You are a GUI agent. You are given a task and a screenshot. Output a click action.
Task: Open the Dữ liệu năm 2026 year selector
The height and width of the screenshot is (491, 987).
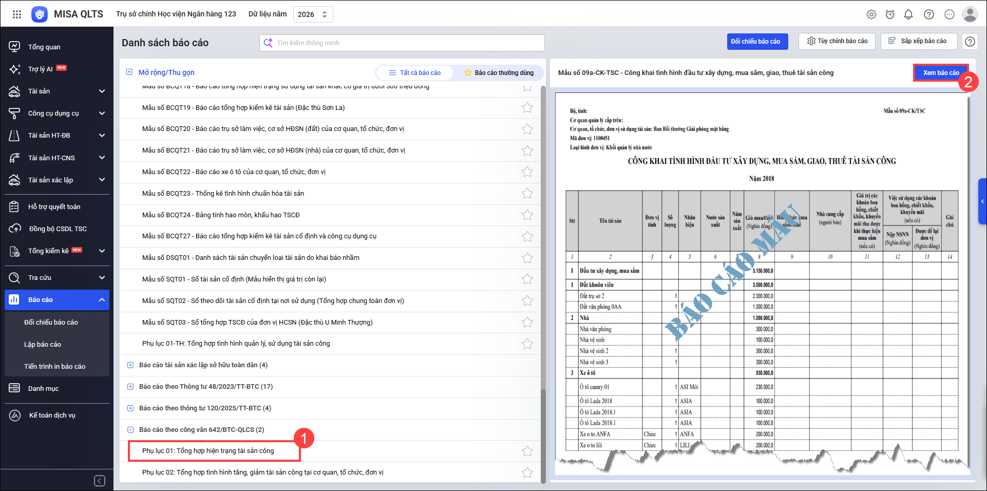click(x=312, y=14)
